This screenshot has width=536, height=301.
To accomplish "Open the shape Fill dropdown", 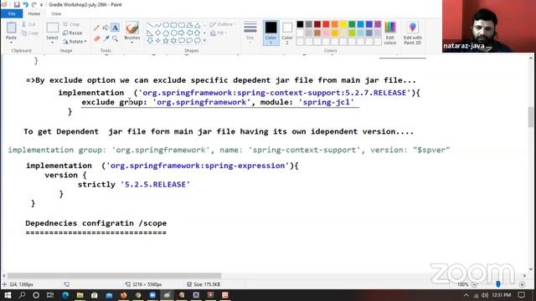I will coord(219,33).
